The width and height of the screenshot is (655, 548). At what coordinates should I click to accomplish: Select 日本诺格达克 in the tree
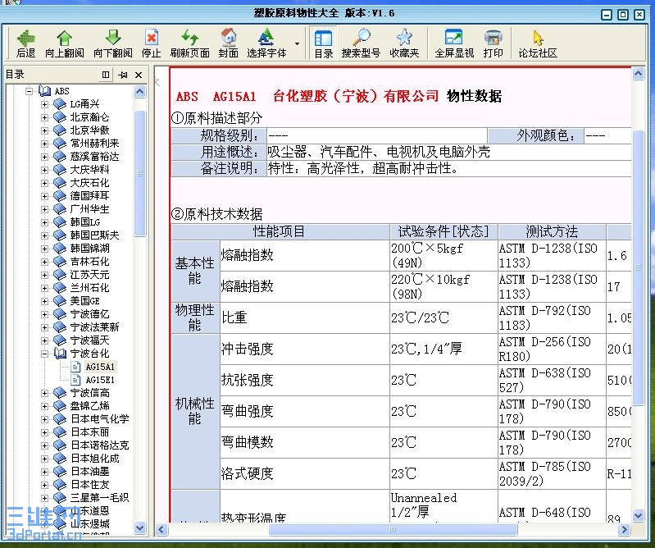pos(99,445)
